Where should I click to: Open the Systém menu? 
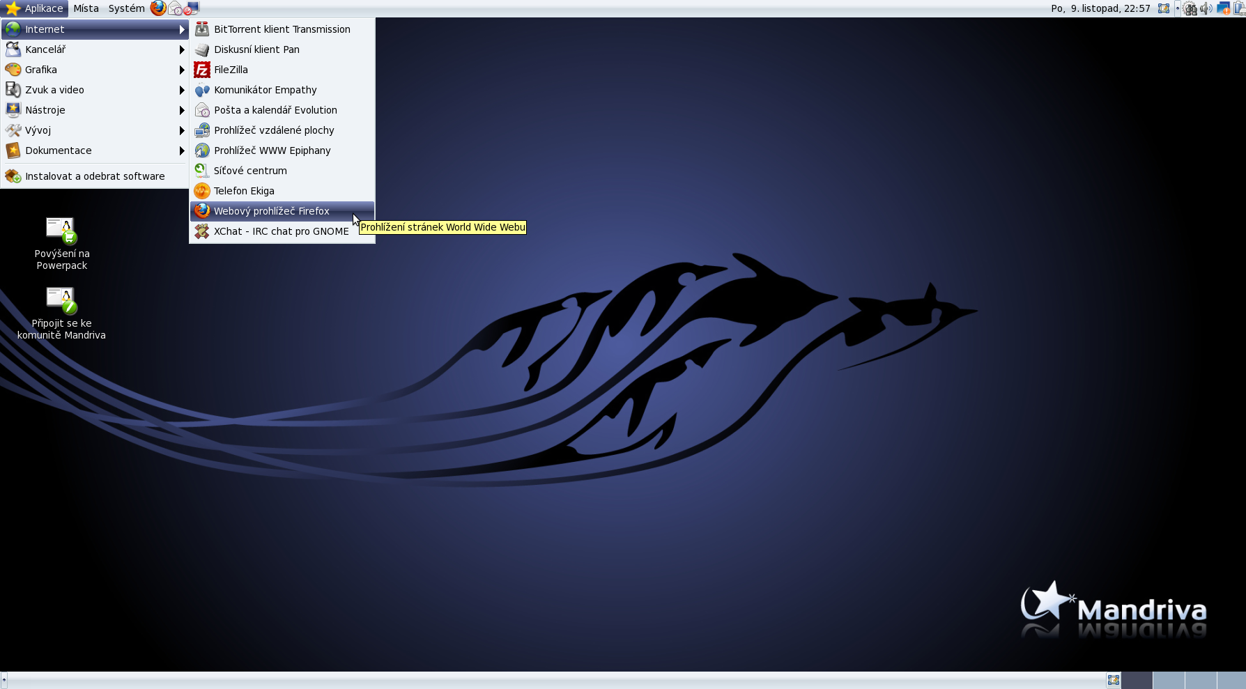point(126,8)
